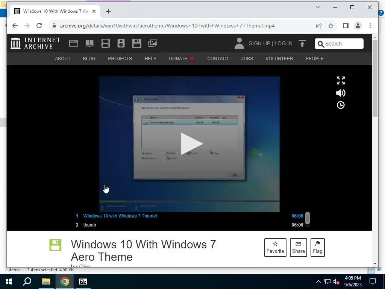The image size is (385, 289).
Task: Open File Explorer from taskbar
Action: coord(46,281)
